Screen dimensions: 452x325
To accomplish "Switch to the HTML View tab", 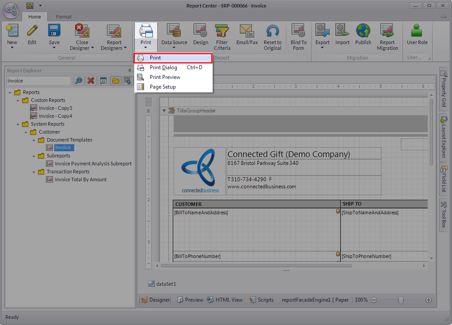I will click(225, 300).
